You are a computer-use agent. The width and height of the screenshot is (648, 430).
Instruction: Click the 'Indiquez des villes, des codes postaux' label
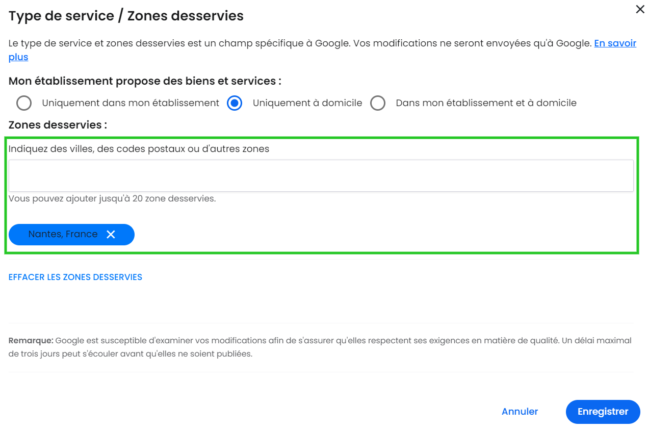click(139, 149)
